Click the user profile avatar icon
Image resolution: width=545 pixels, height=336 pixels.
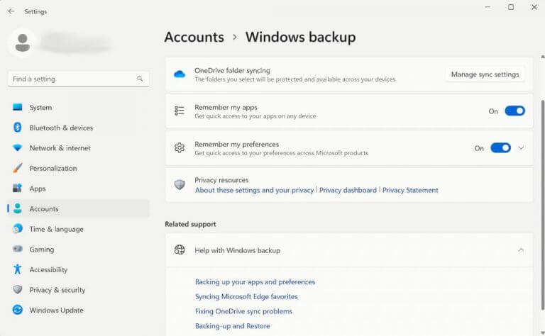pos(22,43)
